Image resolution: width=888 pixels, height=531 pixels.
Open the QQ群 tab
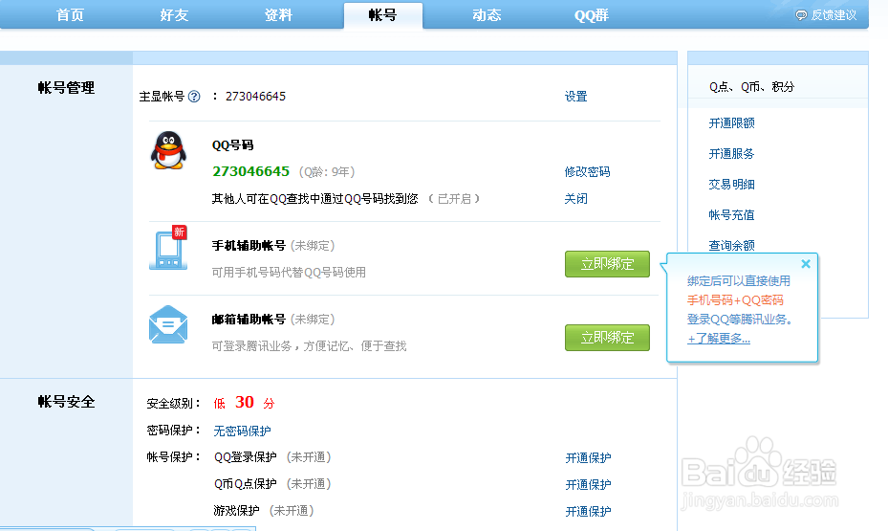pos(592,15)
